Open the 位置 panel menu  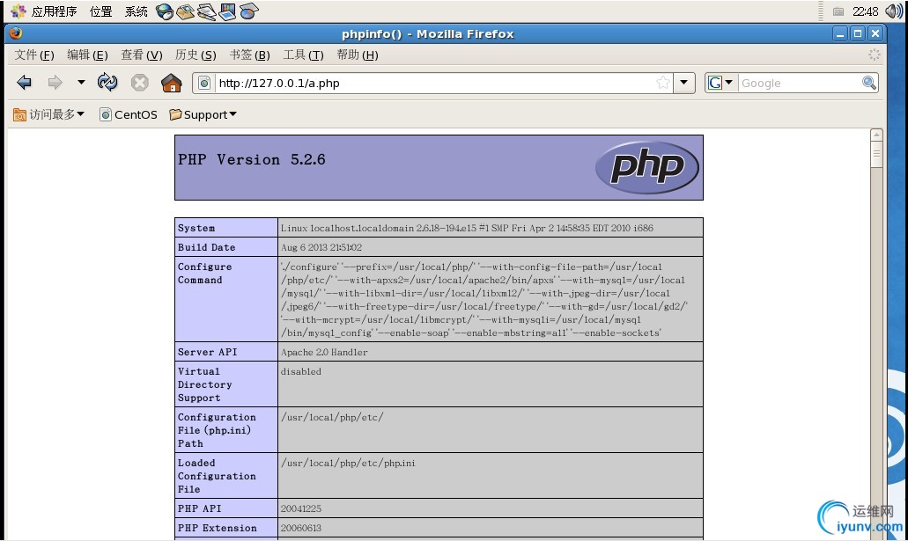pyautogui.click(x=100, y=11)
